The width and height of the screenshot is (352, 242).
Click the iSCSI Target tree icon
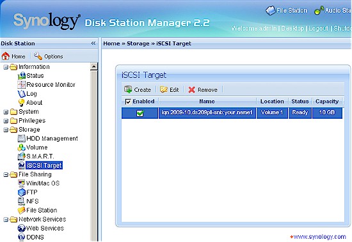click(x=22, y=165)
